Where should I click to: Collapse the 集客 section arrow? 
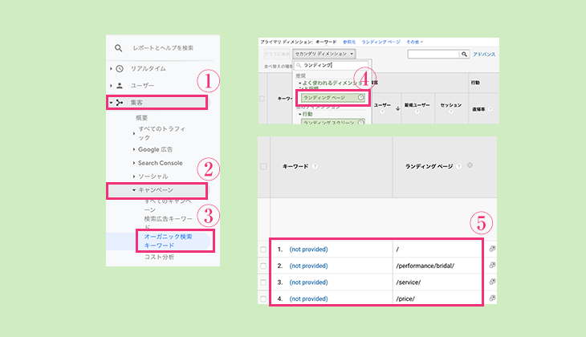(x=111, y=103)
